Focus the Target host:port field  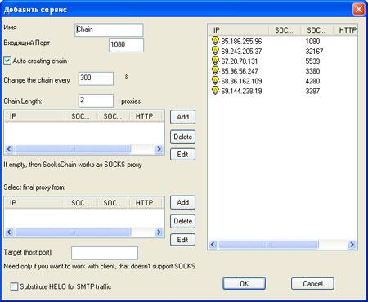(x=105, y=253)
